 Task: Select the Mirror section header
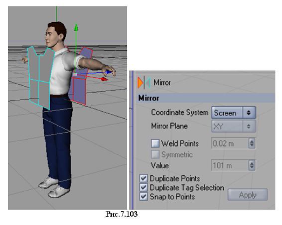[205, 98]
